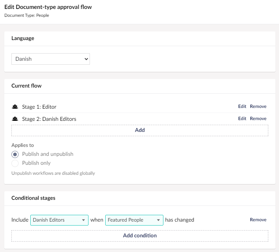The height and width of the screenshot is (252, 279).
Task: Click the Unpublish workflows are disabled globally note
Action: [x=53, y=173]
